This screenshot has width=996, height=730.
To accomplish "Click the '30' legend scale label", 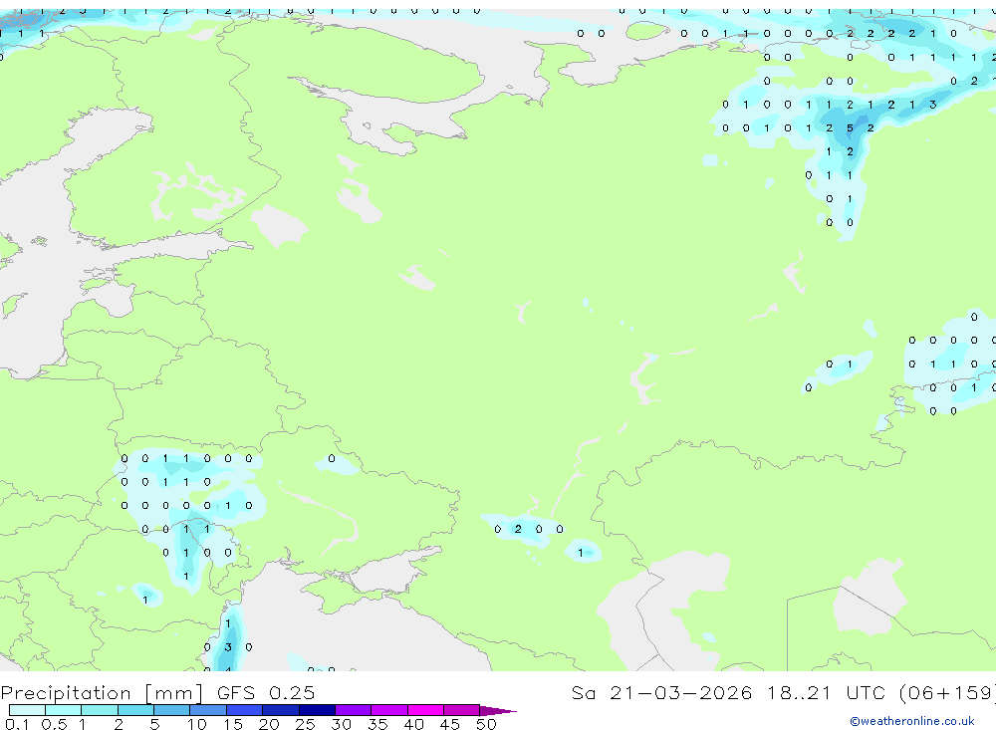I will click(x=341, y=724).
